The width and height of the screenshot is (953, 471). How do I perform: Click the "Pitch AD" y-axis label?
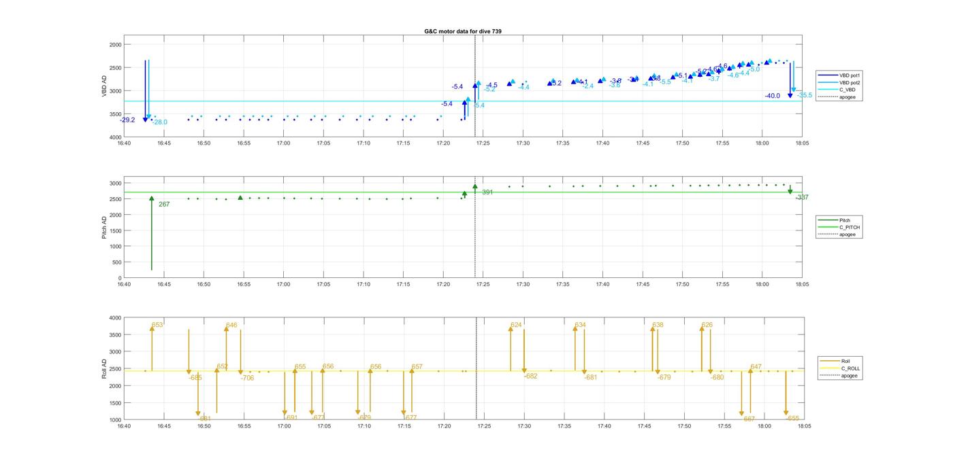click(x=104, y=228)
